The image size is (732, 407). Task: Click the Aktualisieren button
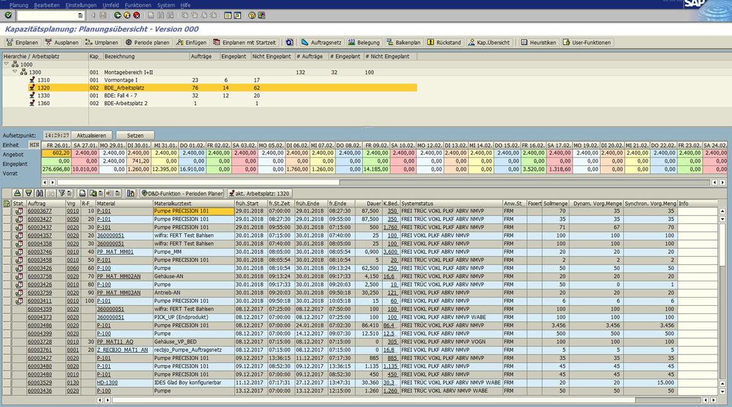(x=91, y=136)
